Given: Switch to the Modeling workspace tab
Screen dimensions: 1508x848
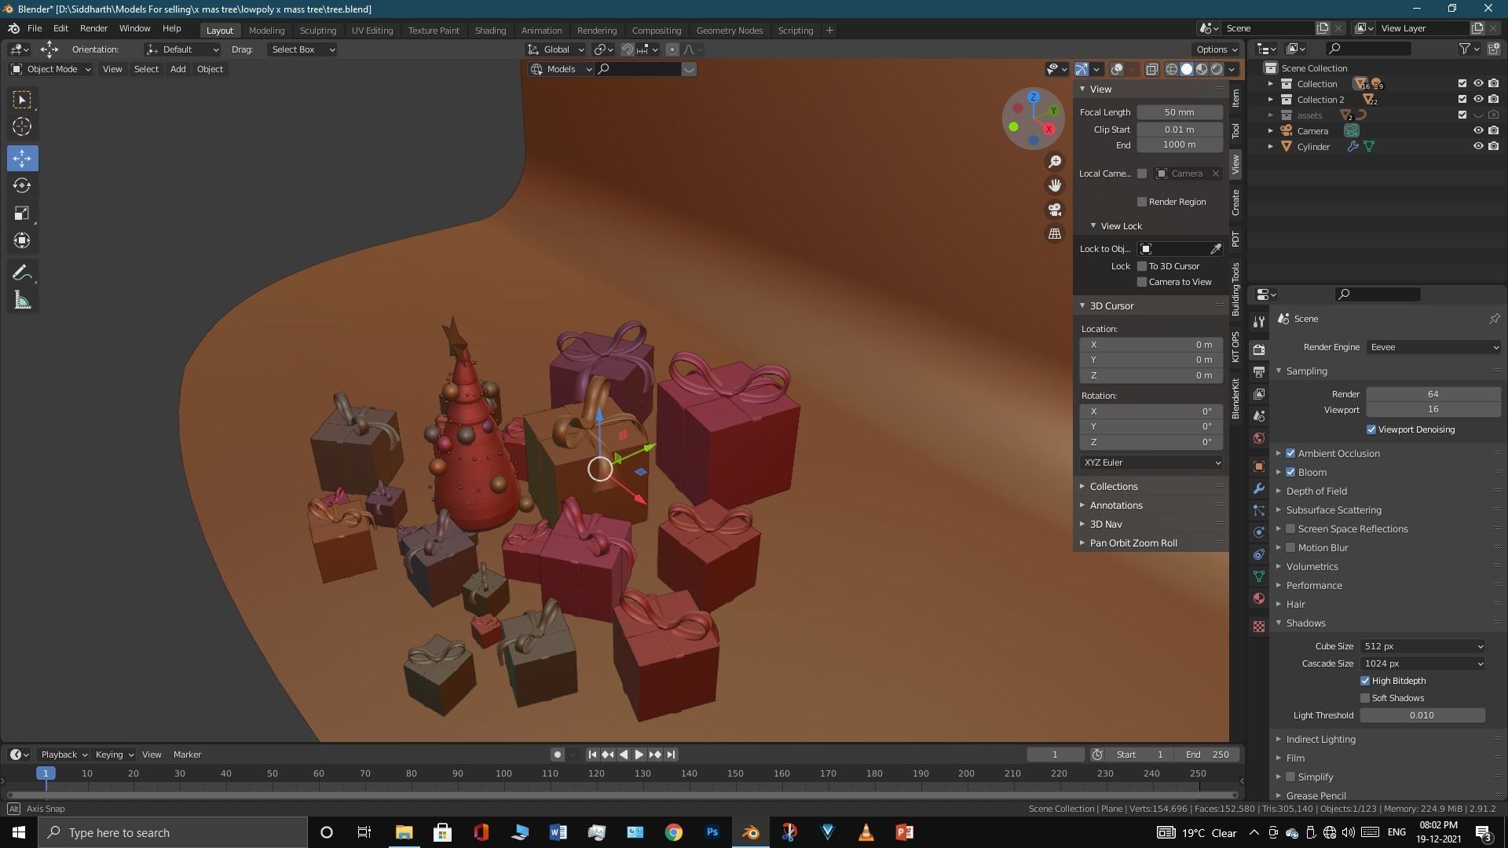Looking at the screenshot, I should click(266, 31).
